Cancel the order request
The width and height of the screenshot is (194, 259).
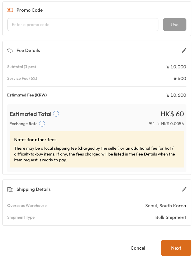coord(138,248)
